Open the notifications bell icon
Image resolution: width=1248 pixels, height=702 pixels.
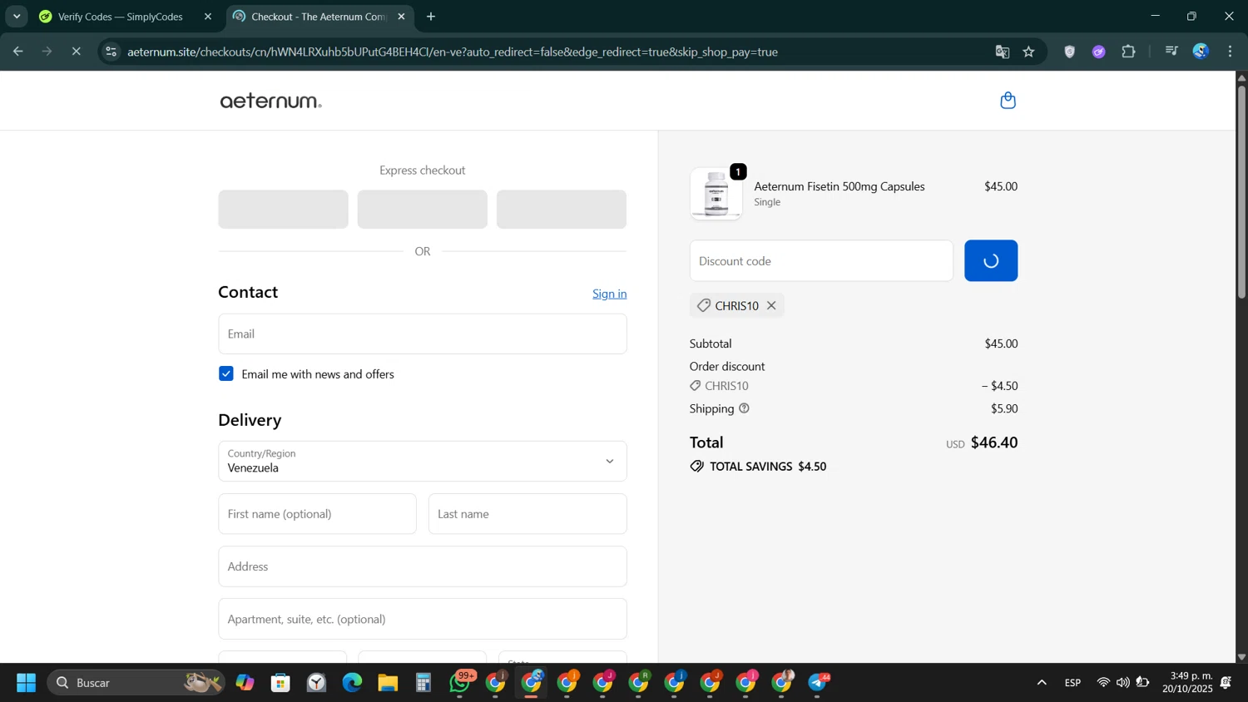click(1226, 683)
